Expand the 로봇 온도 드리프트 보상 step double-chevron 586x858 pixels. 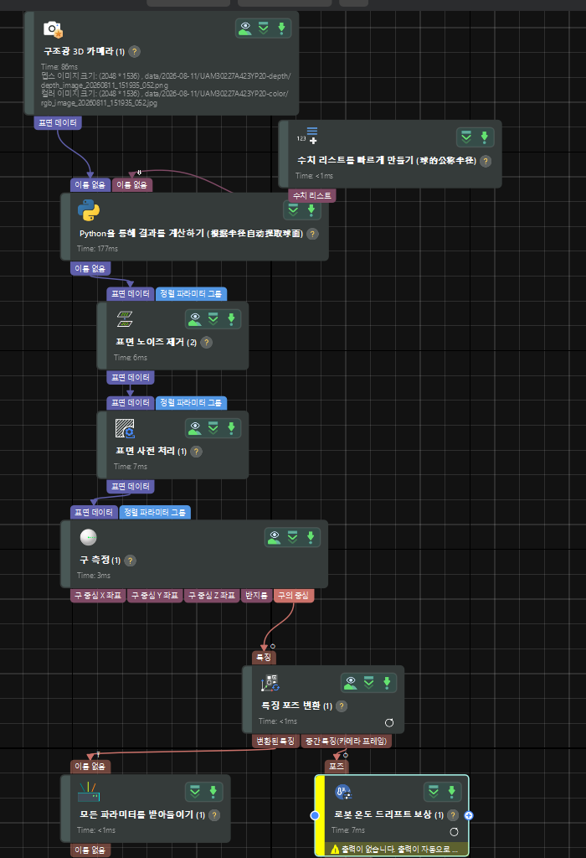434,791
